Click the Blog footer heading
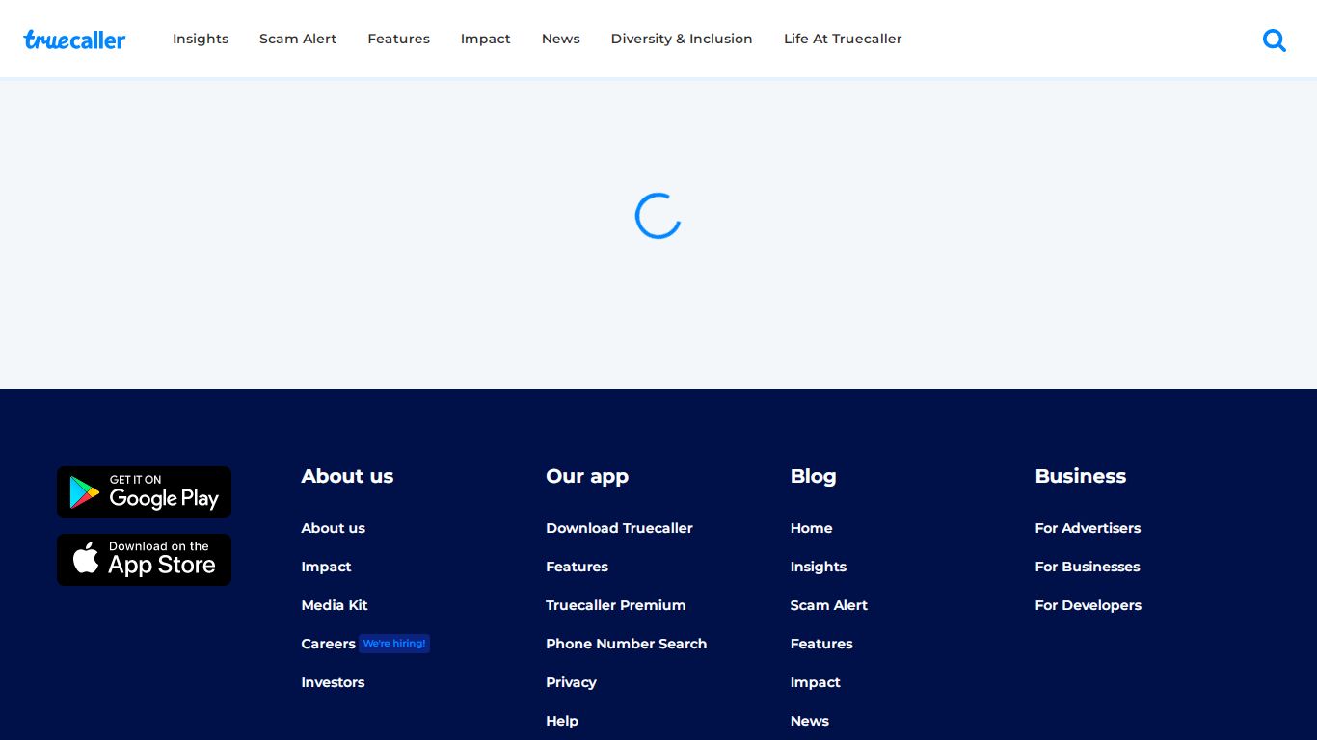Viewport: 1317px width, 740px height. coord(814,476)
